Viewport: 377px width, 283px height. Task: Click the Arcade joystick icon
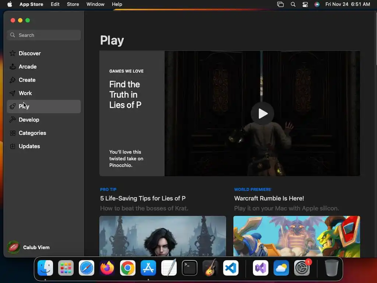click(x=13, y=66)
